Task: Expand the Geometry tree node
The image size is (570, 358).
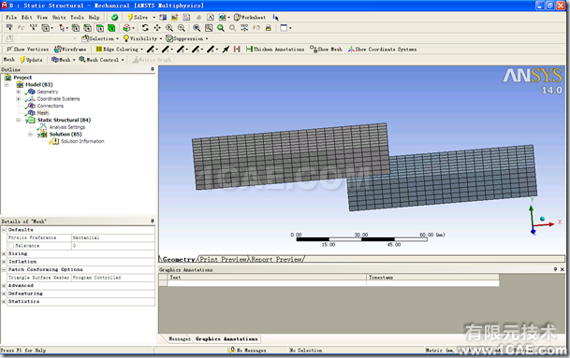Action: click(x=18, y=92)
